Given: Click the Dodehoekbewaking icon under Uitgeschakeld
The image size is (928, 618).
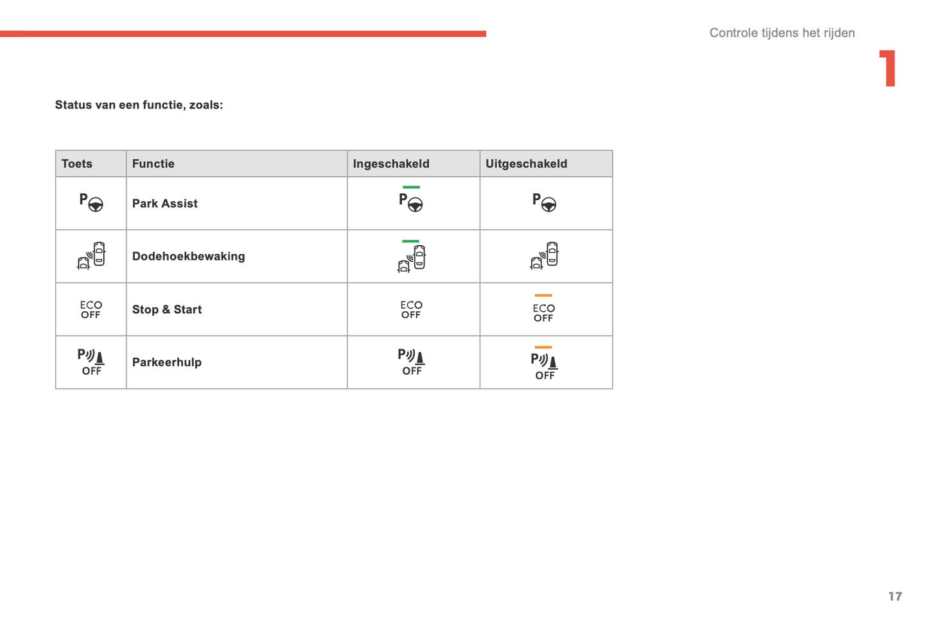Looking at the screenshot, I should (x=544, y=255).
